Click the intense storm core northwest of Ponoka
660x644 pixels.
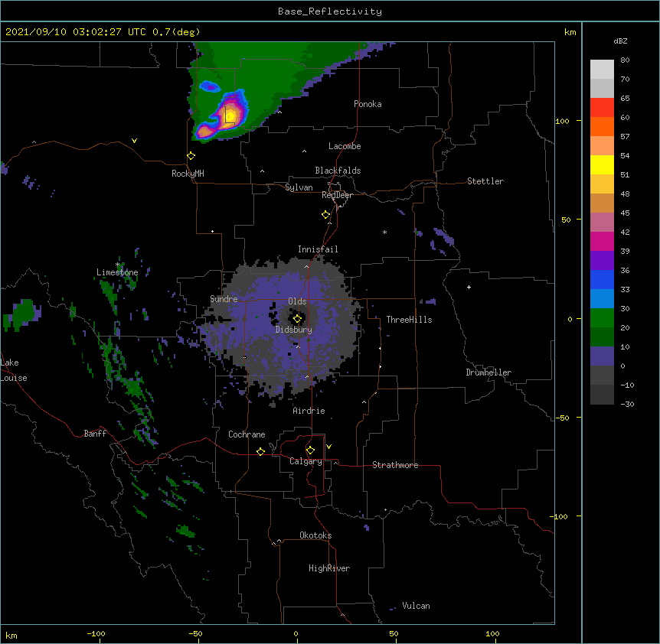[230, 115]
